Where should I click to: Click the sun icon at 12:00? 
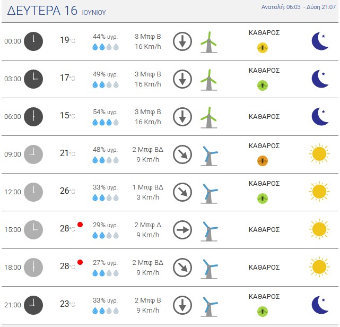point(319,192)
